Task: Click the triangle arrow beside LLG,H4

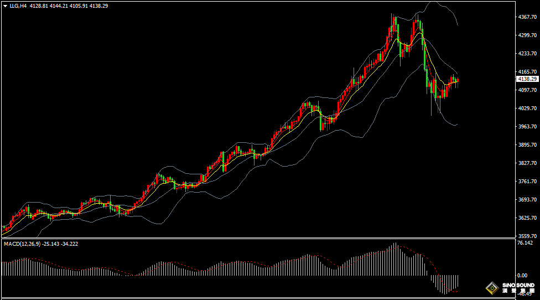Action: click(x=5, y=6)
